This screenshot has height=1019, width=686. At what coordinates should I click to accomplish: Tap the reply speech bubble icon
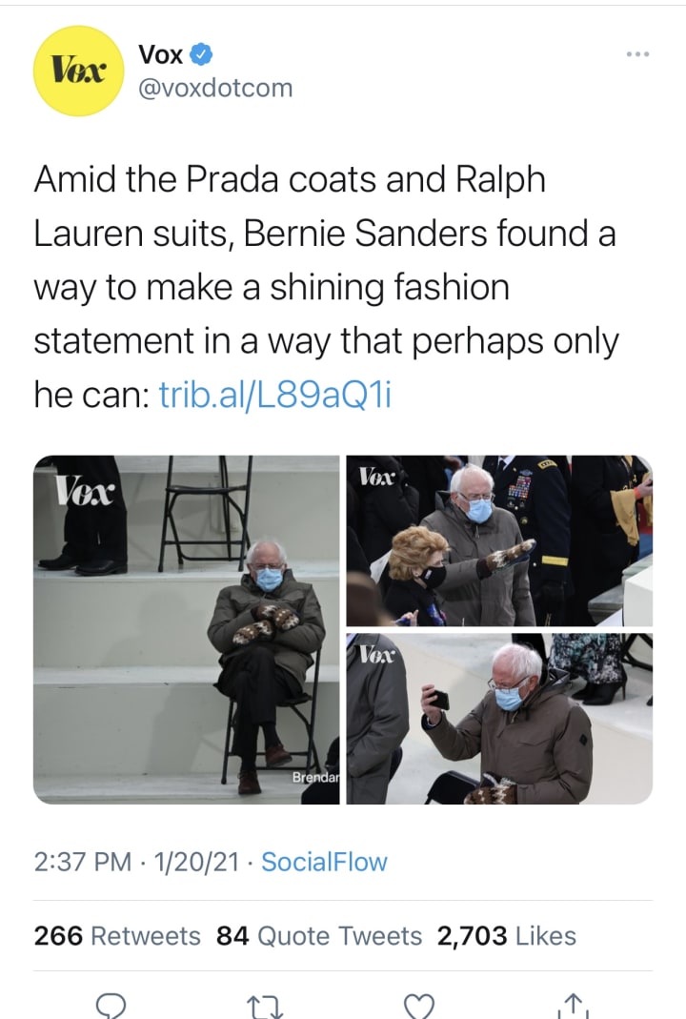point(111,1006)
